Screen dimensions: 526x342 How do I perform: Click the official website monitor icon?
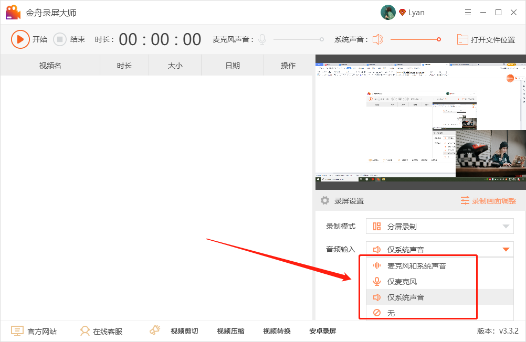click(17, 331)
